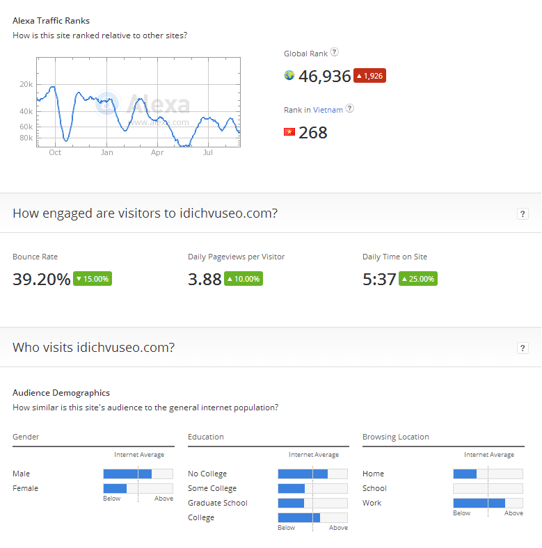This screenshot has width=542, height=548.
Task: Click the global rank value 46,936
Action: [x=324, y=76]
